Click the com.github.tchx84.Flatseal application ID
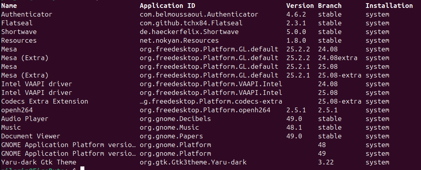Viewport: 421px width, 170px height. tap(191, 23)
